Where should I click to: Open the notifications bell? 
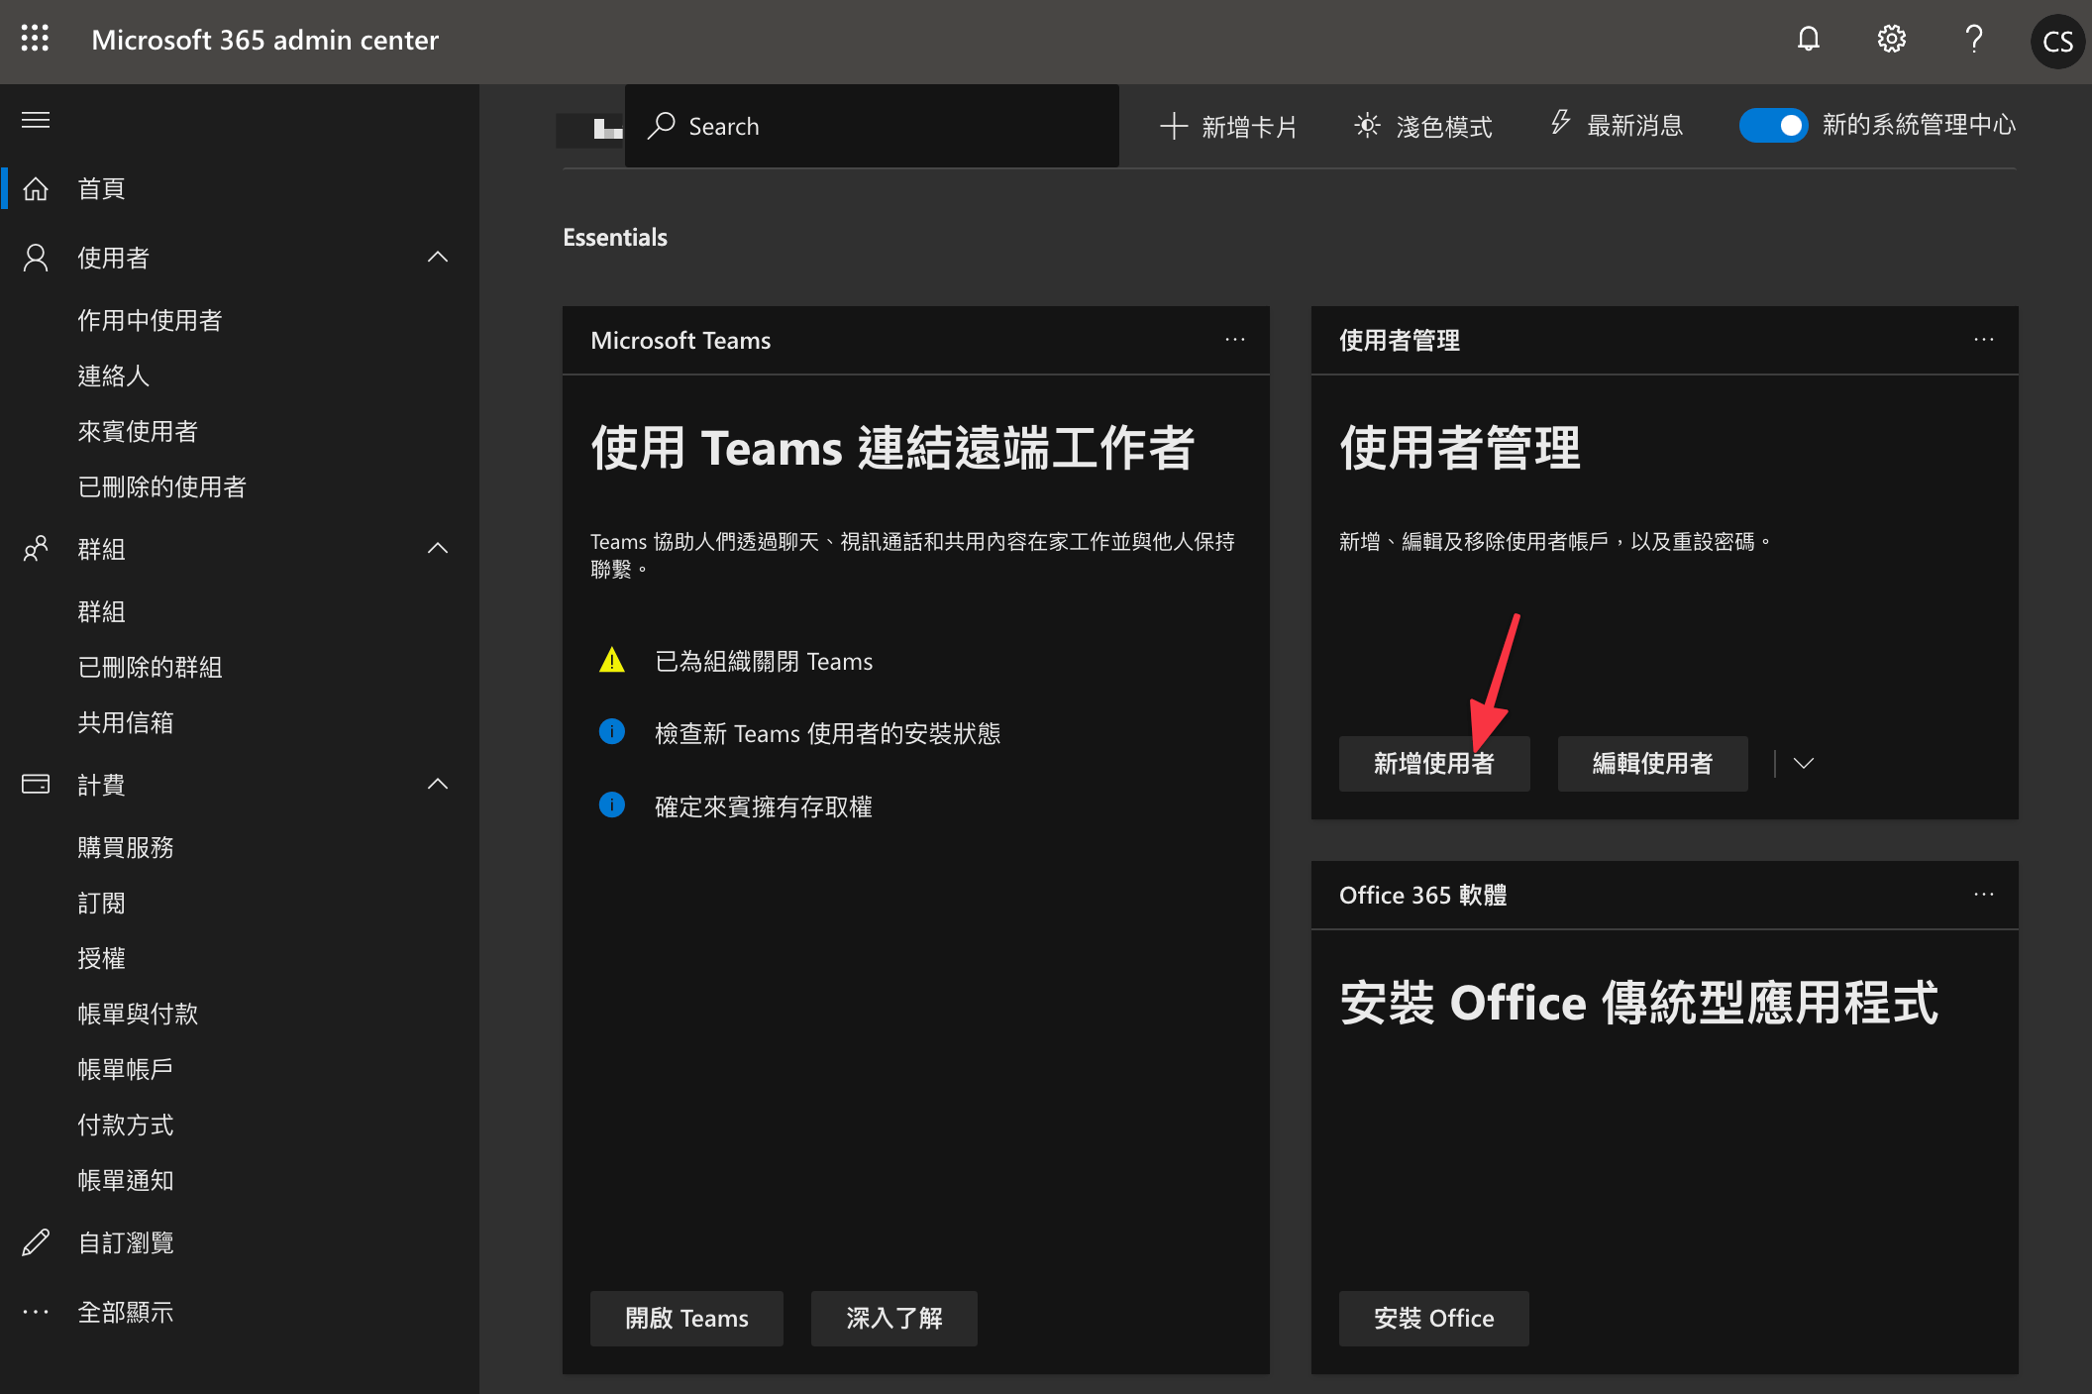tap(1809, 39)
